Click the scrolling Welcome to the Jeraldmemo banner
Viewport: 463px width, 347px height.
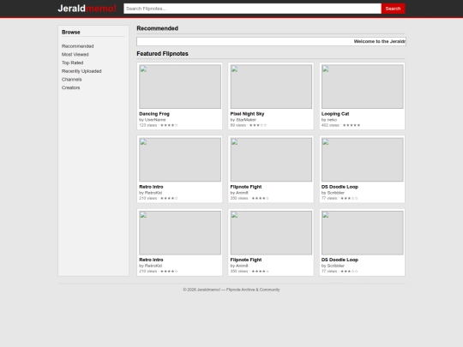271,41
